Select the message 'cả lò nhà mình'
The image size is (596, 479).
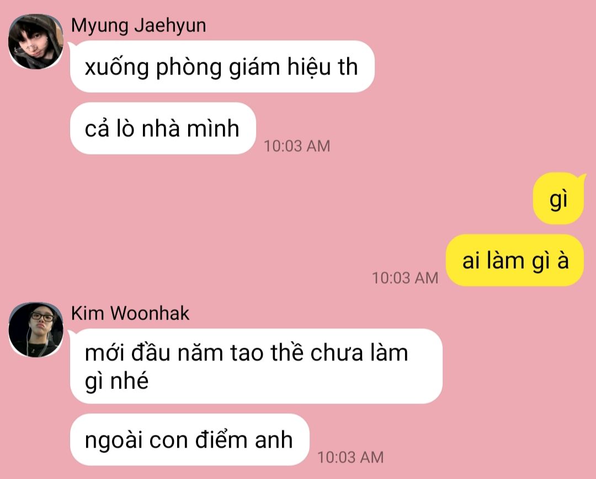[x=163, y=128]
